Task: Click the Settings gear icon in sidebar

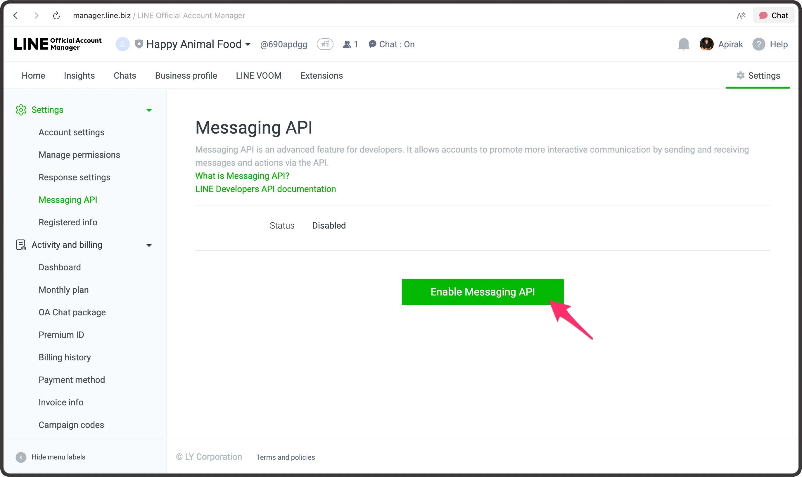Action: click(21, 110)
